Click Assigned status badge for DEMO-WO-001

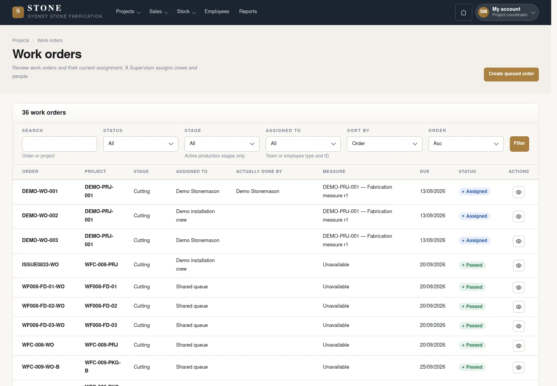coord(474,191)
